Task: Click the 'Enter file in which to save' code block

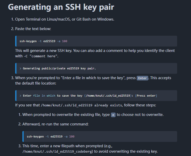Action: [96, 96]
